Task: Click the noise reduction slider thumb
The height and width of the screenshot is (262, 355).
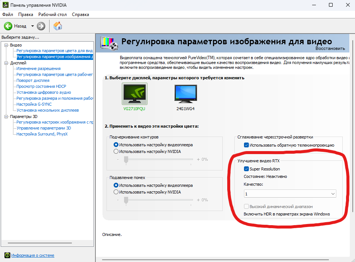Action: (x=126, y=200)
